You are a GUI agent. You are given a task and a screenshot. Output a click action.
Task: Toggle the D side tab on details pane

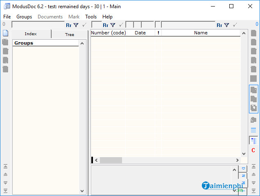pos(244,169)
